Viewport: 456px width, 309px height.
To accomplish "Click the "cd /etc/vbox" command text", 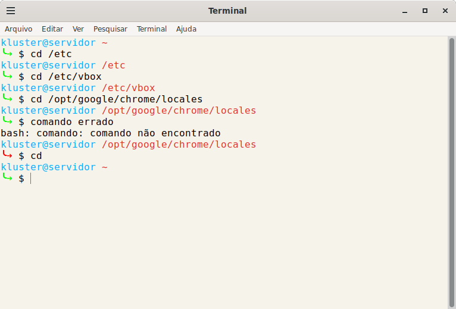I will click(66, 77).
